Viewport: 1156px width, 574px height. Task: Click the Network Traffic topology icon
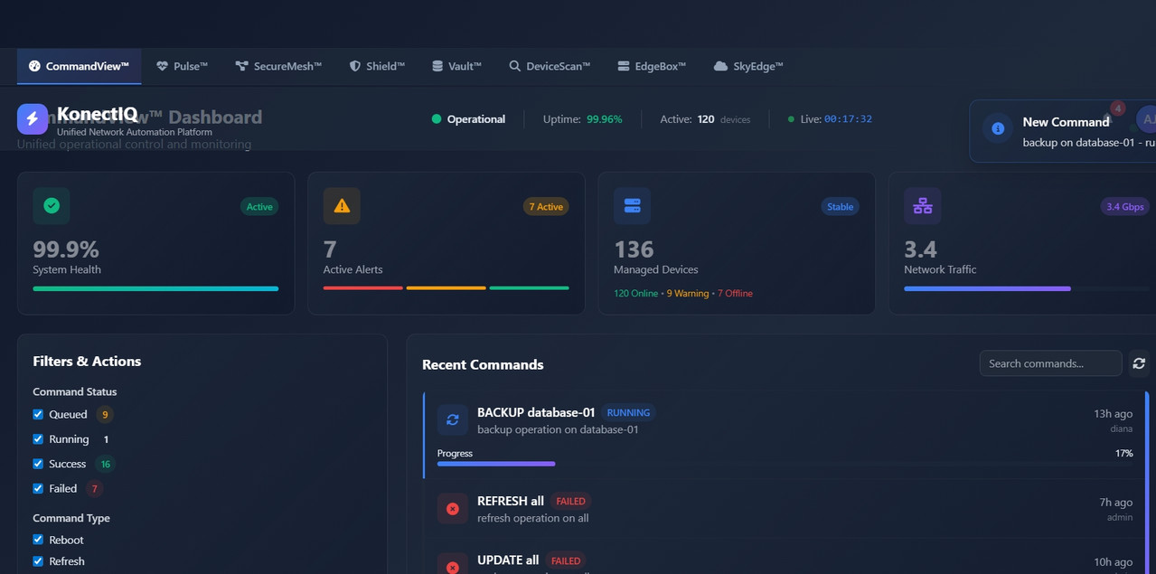click(922, 206)
